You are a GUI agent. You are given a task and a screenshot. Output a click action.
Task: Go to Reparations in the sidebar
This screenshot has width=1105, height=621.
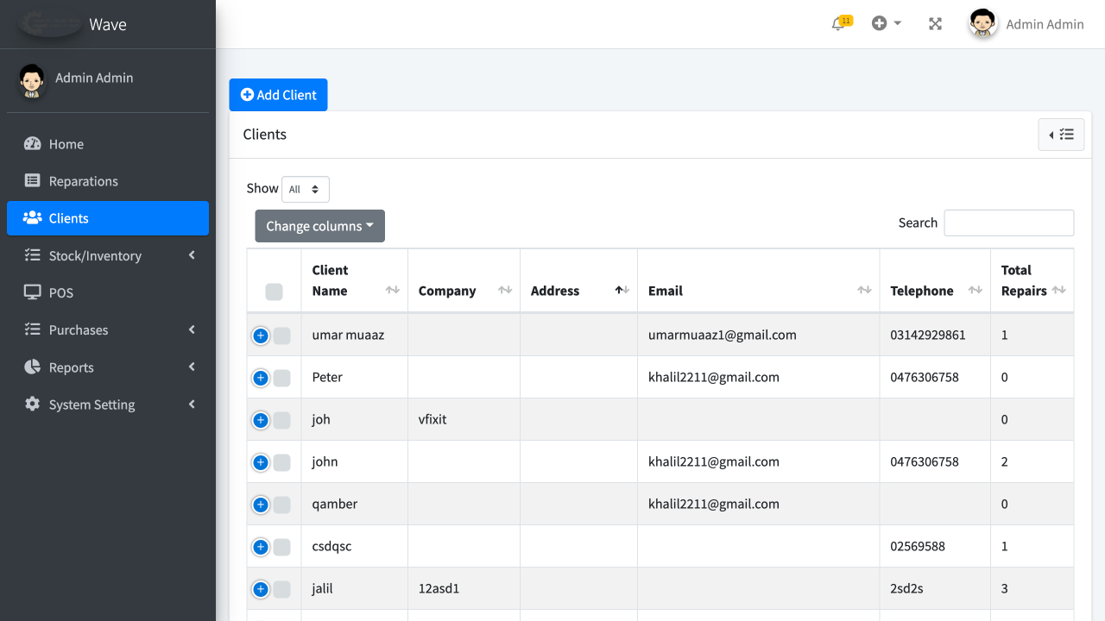point(83,181)
